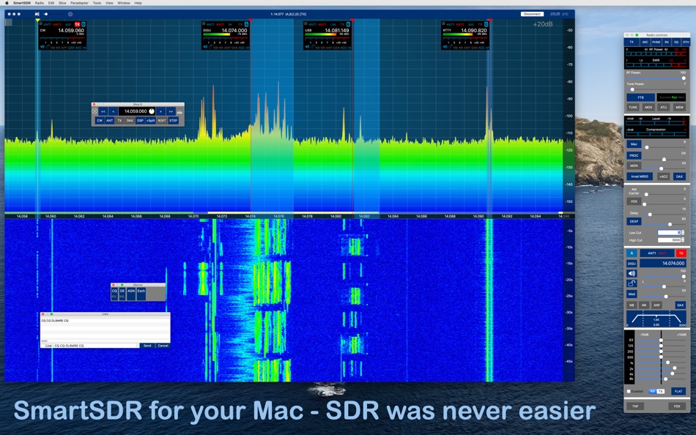The height and width of the screenshot is (435, 696).
Task: Click the FLAT equalizer button
Action: [x=678, y=391]
